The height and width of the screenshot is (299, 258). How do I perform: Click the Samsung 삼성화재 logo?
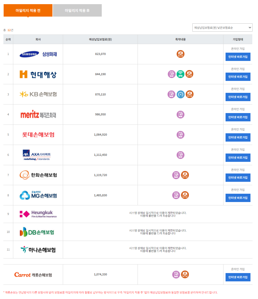tap(38, 54)
